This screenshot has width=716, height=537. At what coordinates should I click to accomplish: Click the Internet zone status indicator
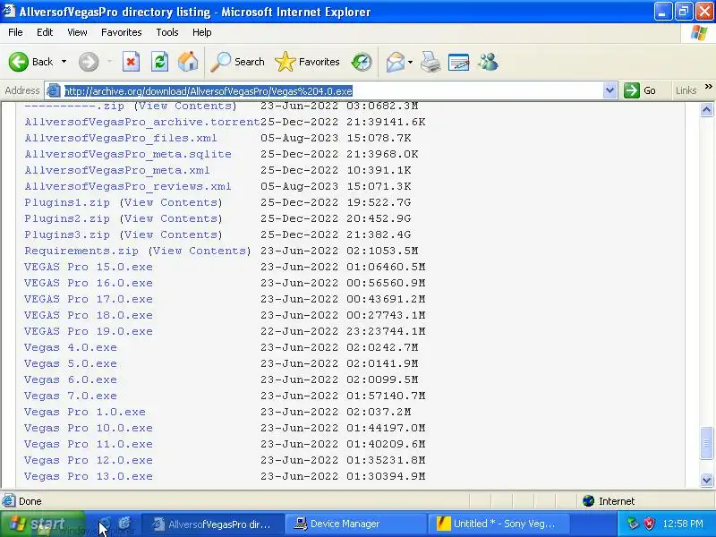click(x=609, y=501)
